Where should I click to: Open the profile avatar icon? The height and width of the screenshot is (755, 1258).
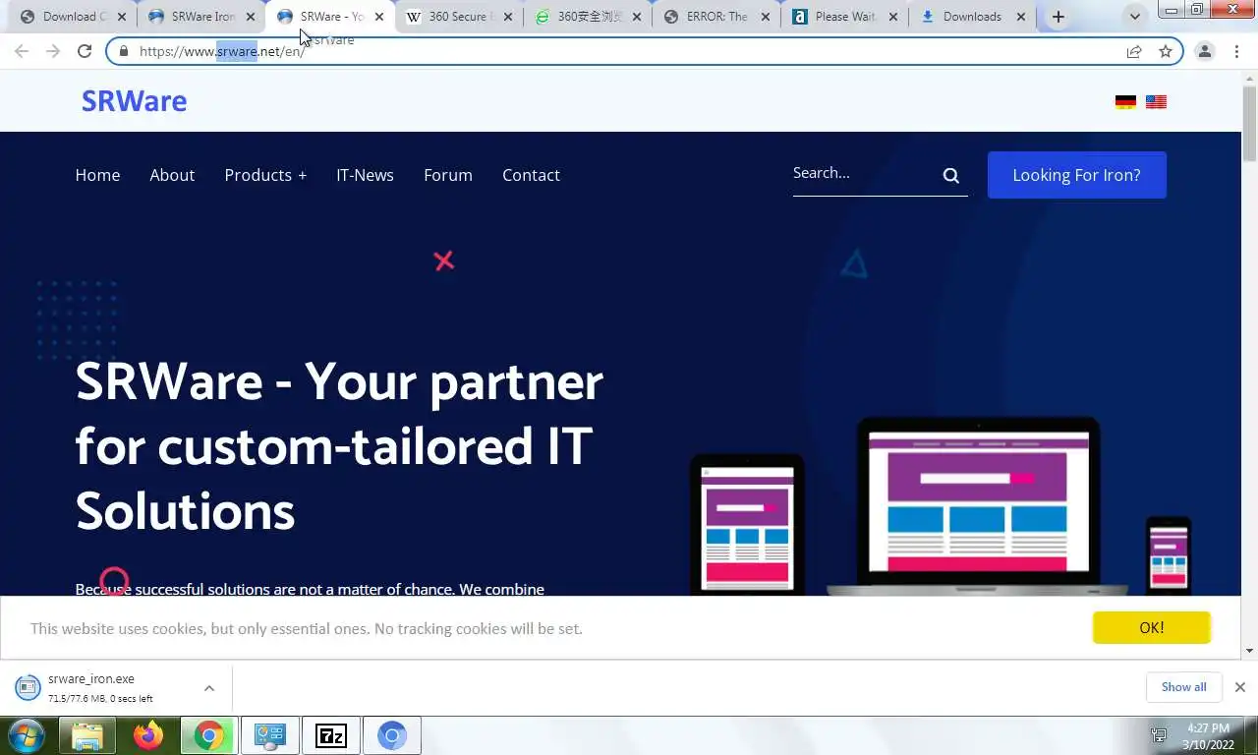tap(1205, 51)
